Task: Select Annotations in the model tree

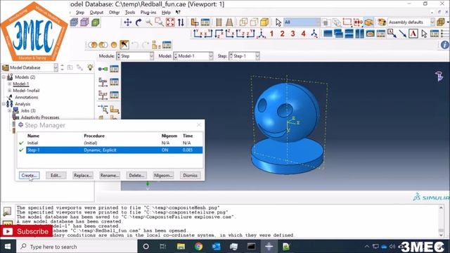Action: (x=27, y=97)
